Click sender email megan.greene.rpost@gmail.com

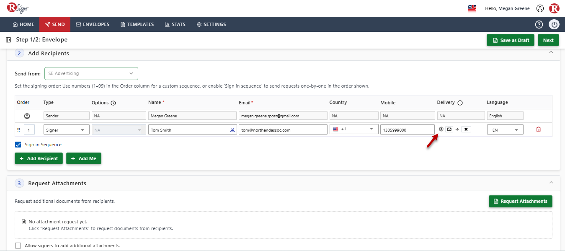pos(283,116)
